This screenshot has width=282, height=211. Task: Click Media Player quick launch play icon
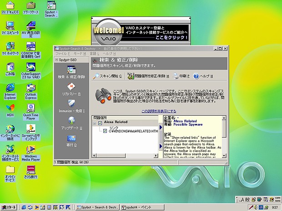click(x=36, y=207)
